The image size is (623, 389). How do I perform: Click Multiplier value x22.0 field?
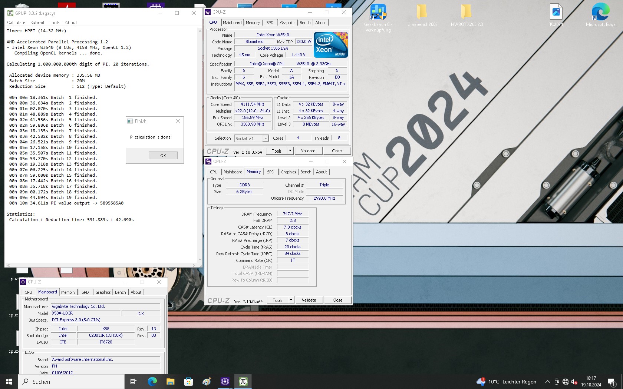click(x=253, y=111)
